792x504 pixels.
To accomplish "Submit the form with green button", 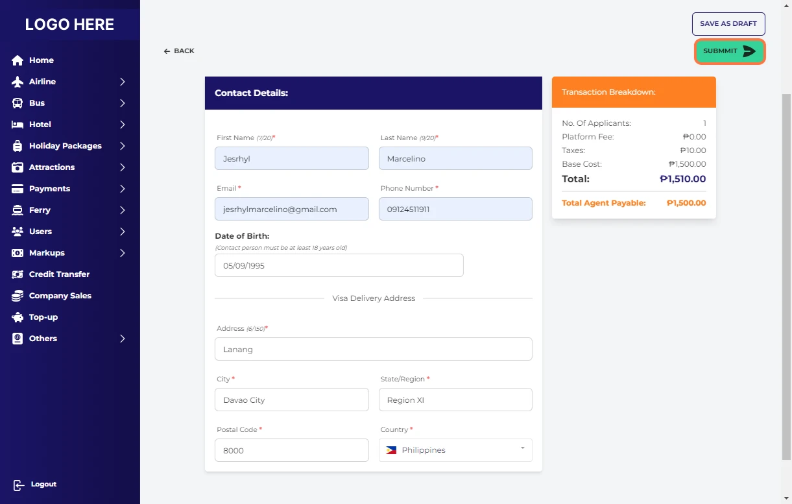I will click(x=730, y=51).
